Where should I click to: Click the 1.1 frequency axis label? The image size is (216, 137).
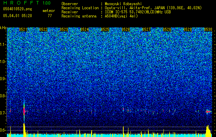tap(3, 45)
